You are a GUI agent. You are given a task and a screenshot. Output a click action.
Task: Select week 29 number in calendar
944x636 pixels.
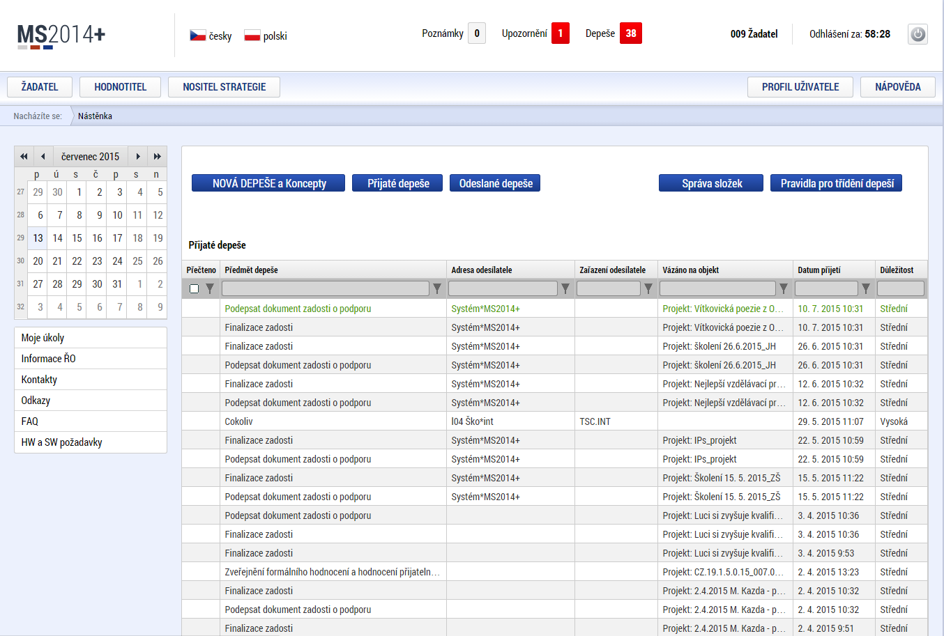20,238
